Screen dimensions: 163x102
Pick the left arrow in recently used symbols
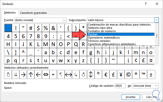point(38,74)
